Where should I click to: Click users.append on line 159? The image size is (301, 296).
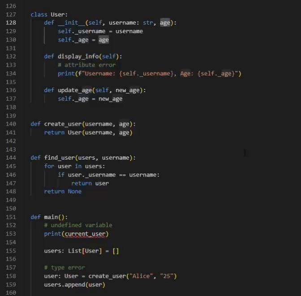[x=64, y=284]
